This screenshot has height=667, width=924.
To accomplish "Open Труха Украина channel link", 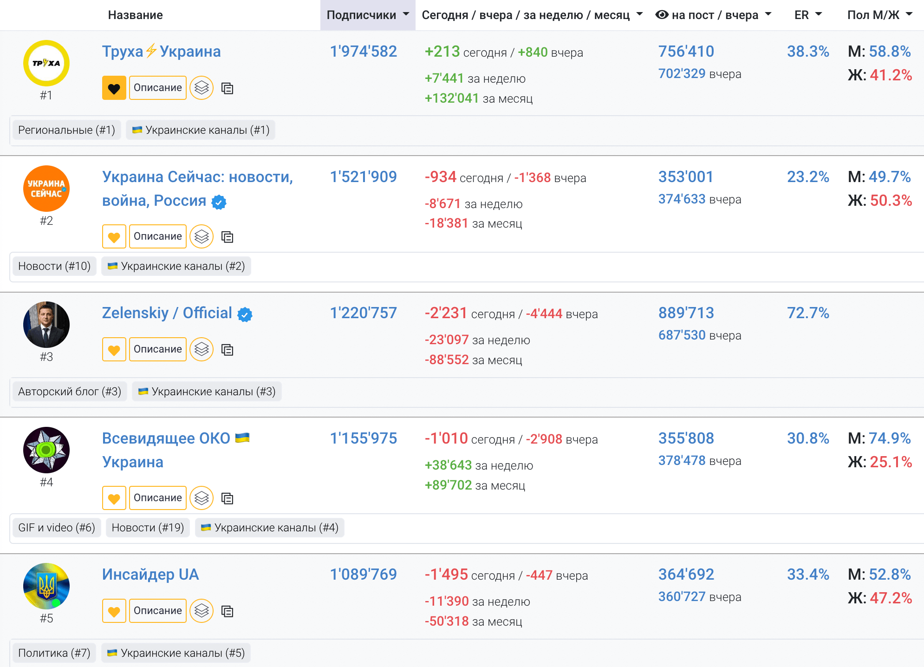I will coord(161,51).
